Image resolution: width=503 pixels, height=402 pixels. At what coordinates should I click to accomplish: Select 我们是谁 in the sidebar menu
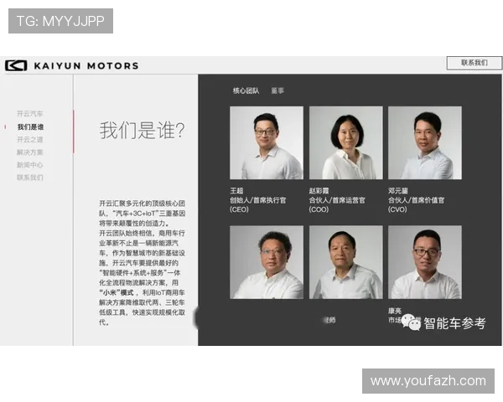click(x=30, y=127)
